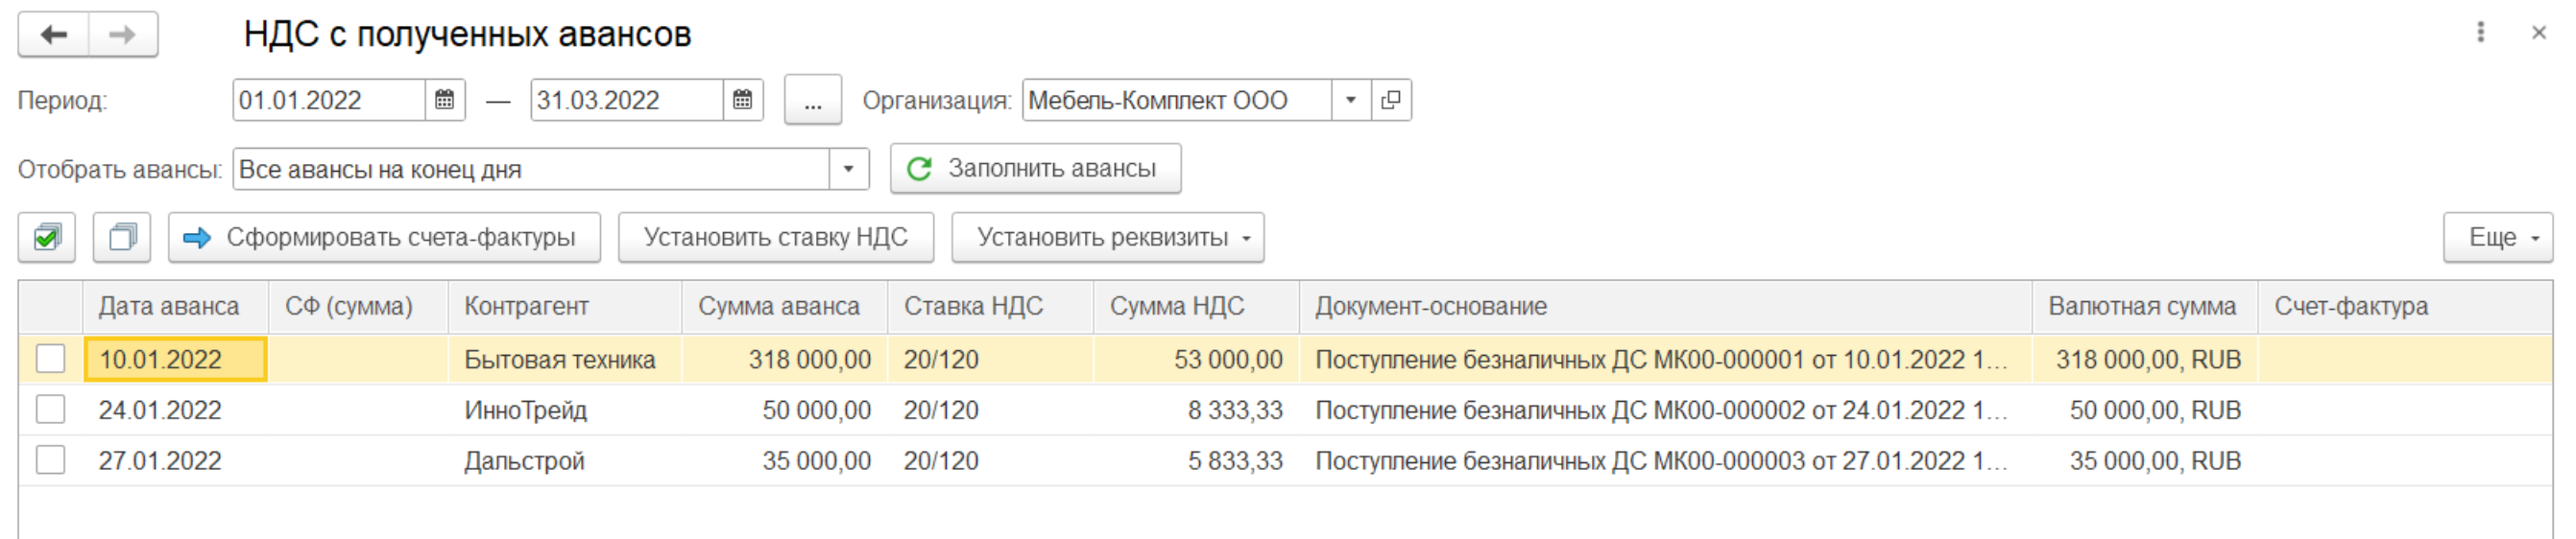Open the Еще menu
The width and height of the screenshot is (2576, 539).
click(x=2497, y=238)
